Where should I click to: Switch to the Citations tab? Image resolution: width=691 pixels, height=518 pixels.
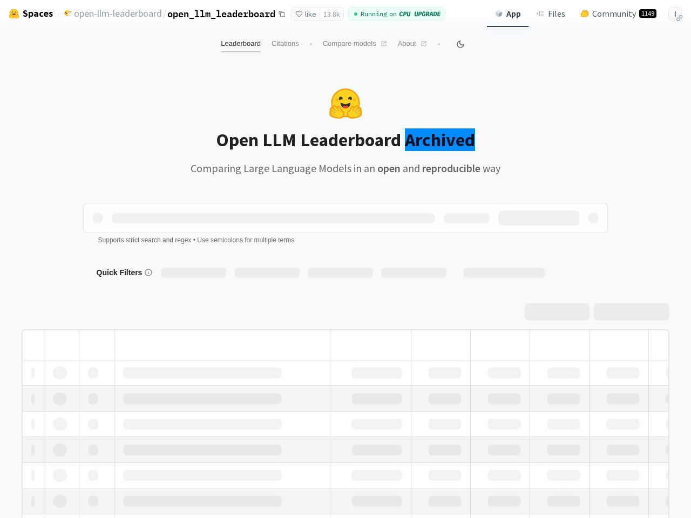click(285, 43)
